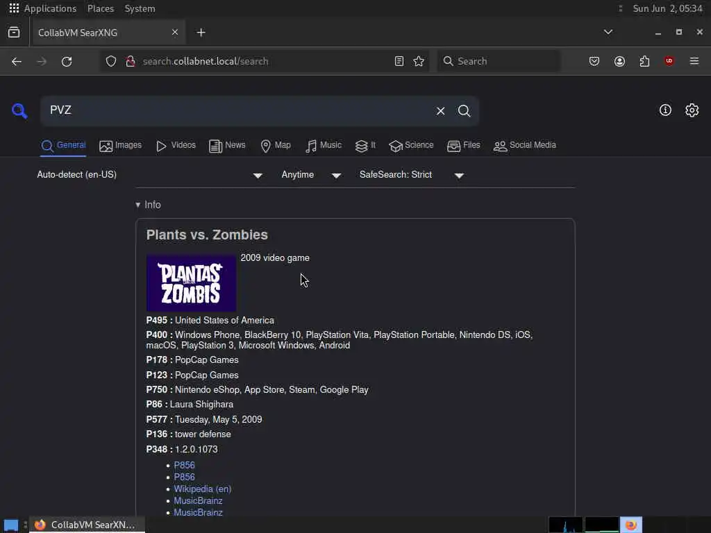Switch to It category
This screenshot has height=533, width=711.
(x=365, y=146)
